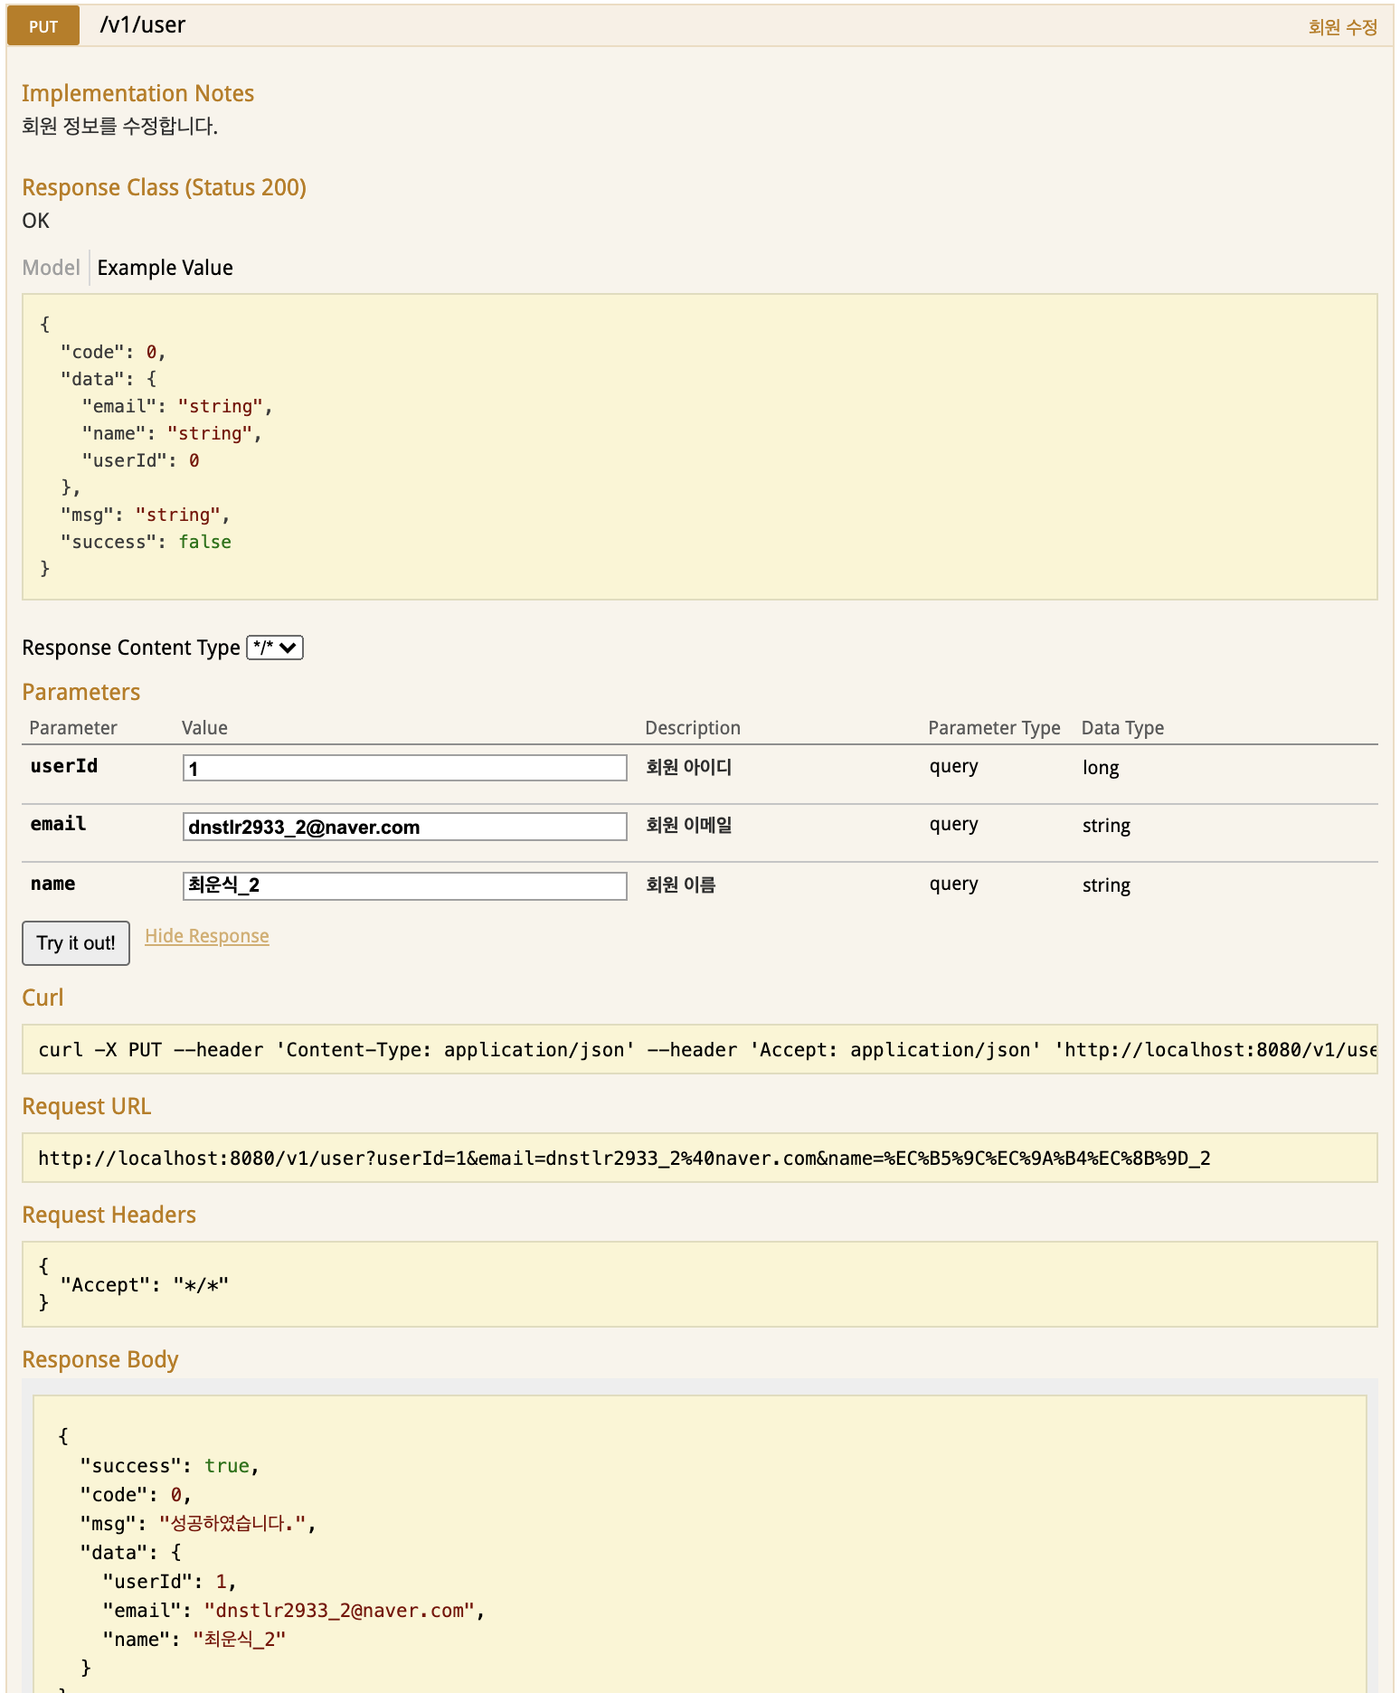This screenshot has height=1693, width=1400.
Task: Click the Curl command text box
Action: [699, 1049]
